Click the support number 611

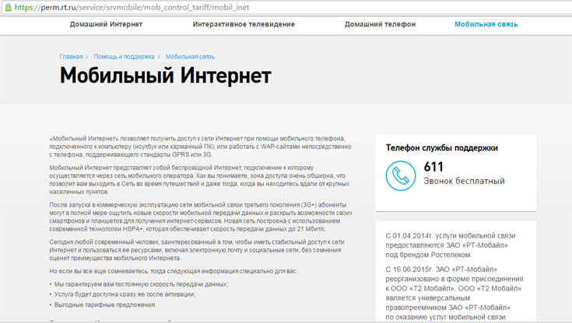coord(433,166)
